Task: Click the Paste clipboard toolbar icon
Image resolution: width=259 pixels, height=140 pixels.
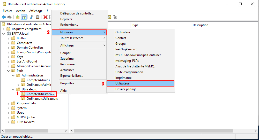Action: 38,17
